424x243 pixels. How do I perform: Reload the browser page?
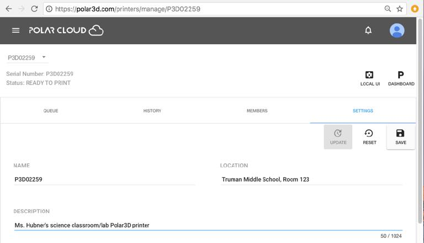(x=34, y=9)
